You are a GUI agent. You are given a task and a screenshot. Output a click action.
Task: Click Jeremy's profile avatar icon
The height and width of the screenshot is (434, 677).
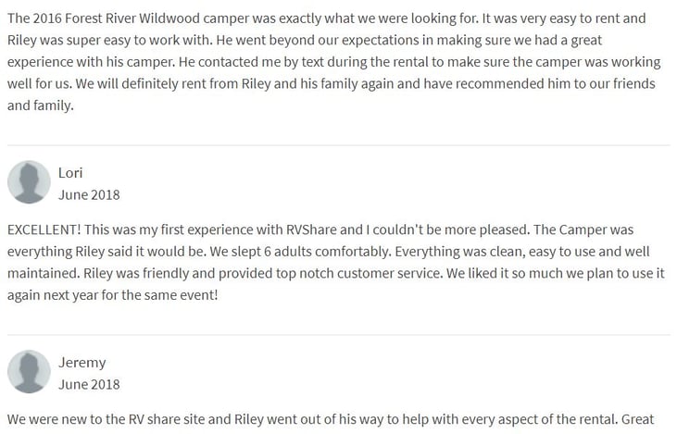coord(29,371)
